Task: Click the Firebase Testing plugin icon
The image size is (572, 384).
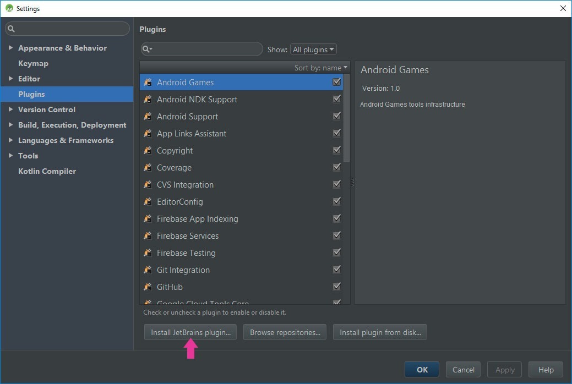Action: tap(148, 253)
